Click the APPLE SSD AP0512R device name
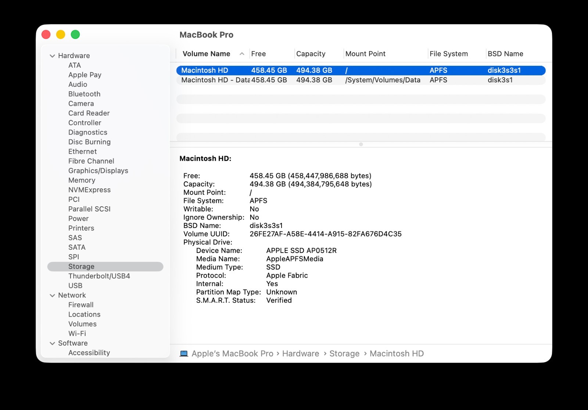 (301, 250)
